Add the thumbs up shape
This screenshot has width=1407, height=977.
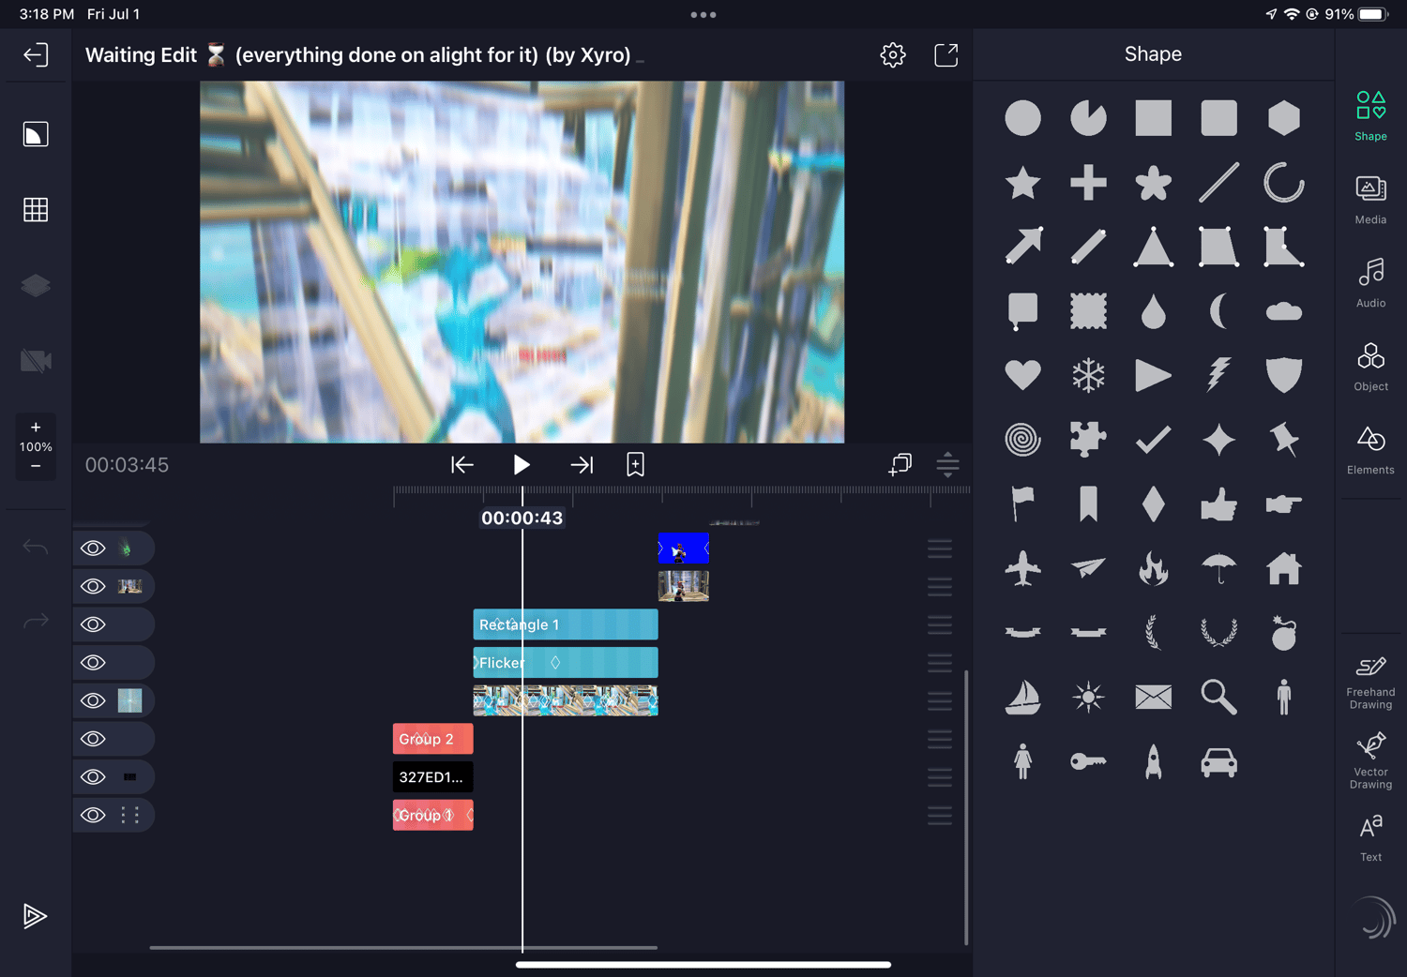point(1218,504)
